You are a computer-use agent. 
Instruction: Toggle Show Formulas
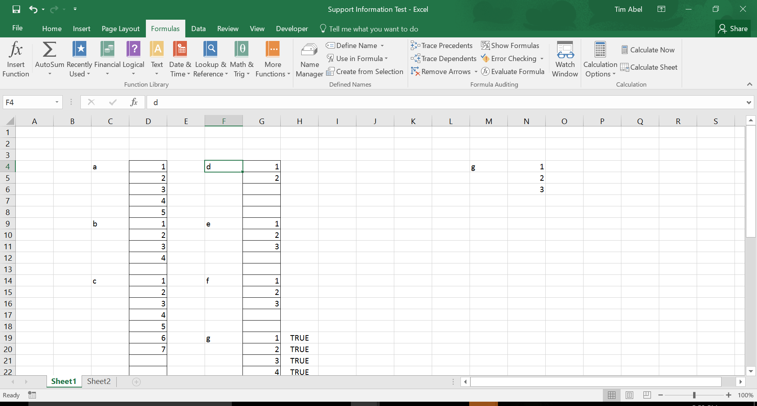pyautogui.click(x=510, y=46)
